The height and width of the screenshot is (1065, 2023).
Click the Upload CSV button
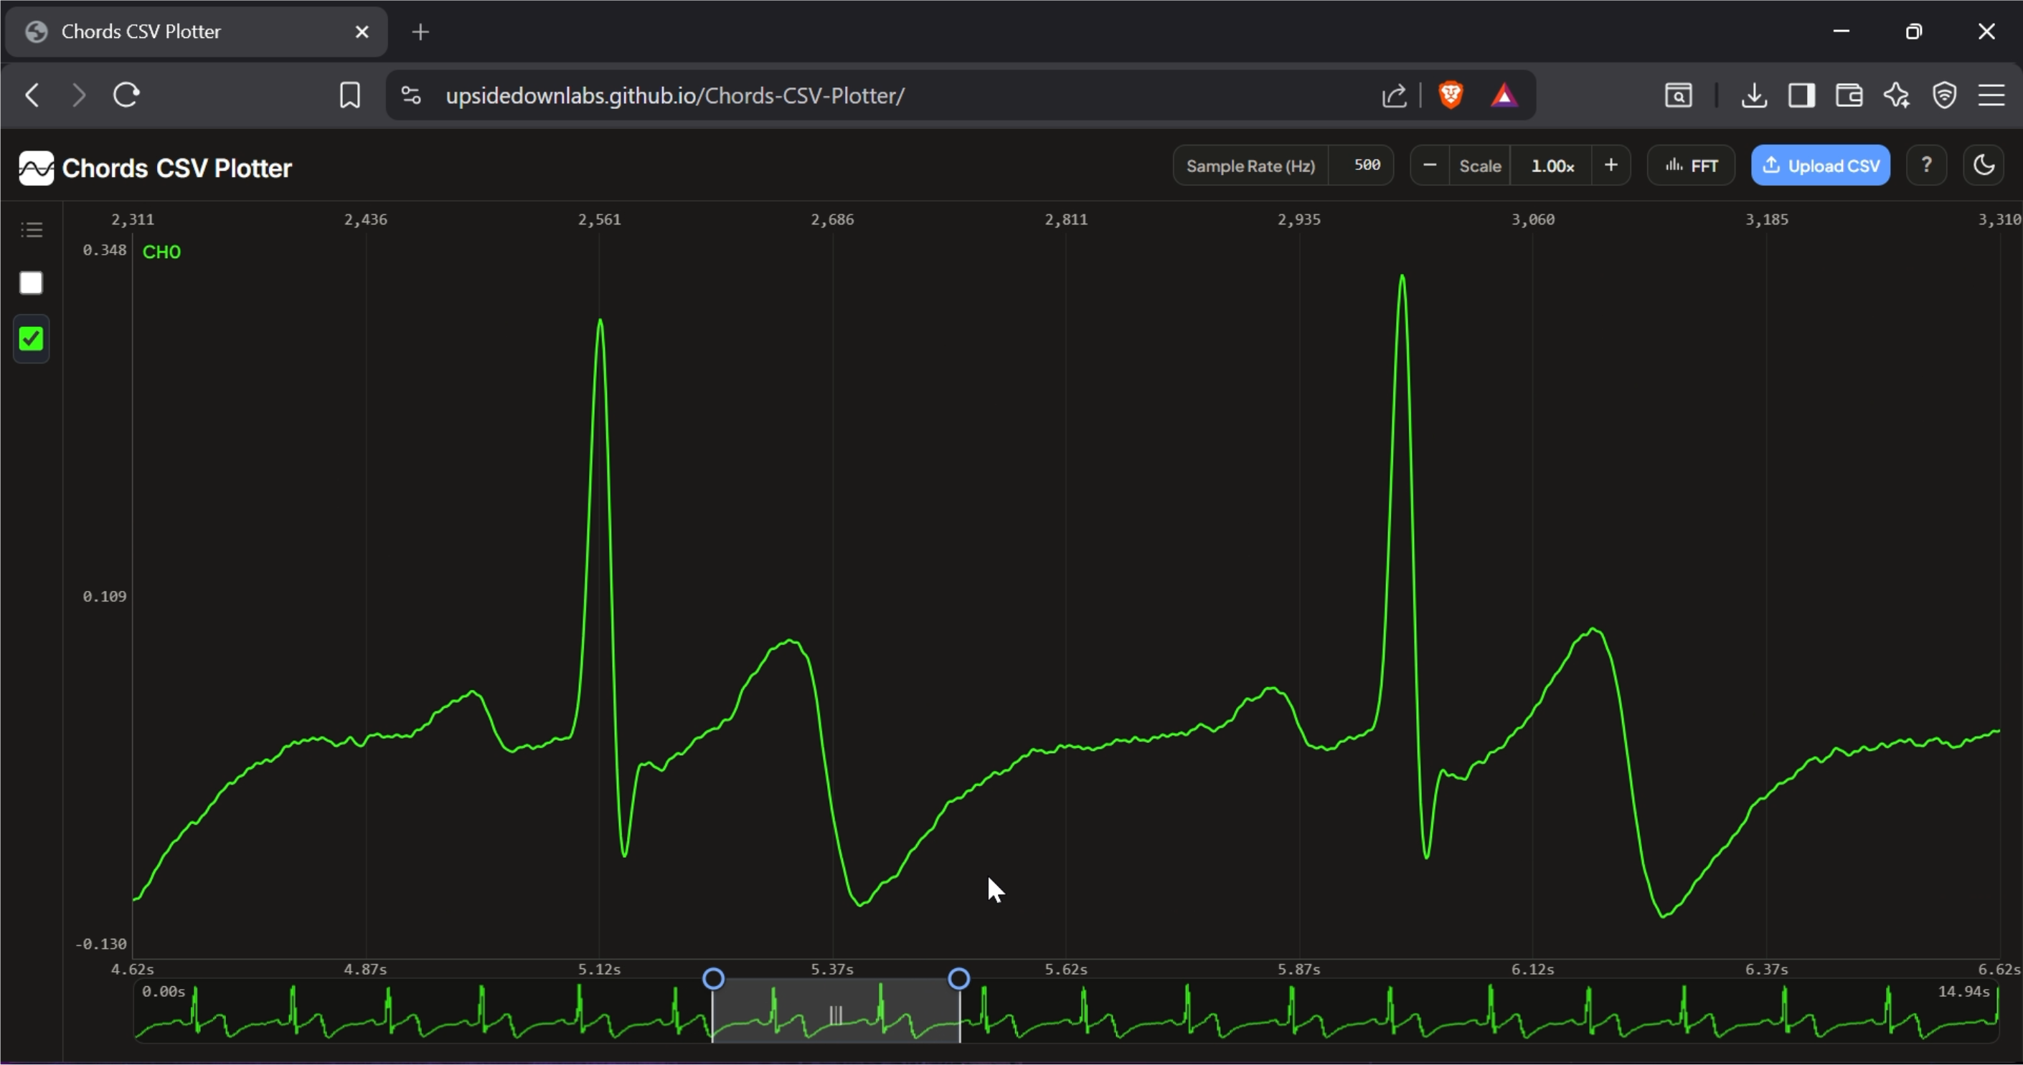tap(1821, 166)
